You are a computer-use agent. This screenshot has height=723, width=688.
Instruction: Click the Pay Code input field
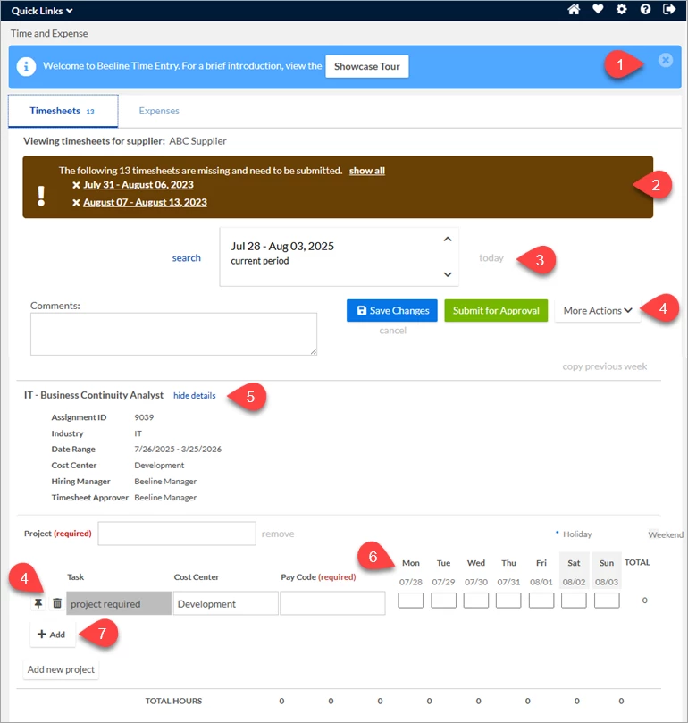tap(332, 603)
